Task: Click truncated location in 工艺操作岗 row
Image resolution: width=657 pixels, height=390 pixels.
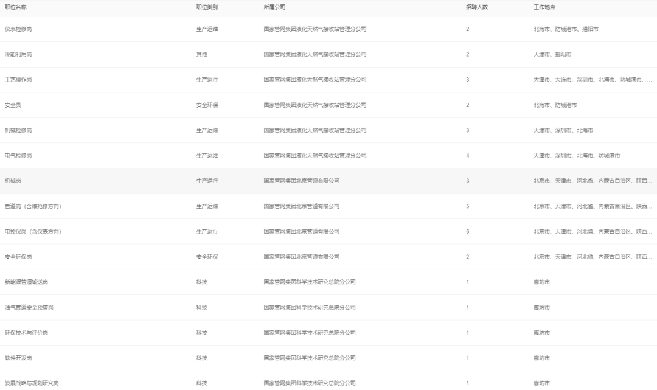Action: tap(593, 80)
